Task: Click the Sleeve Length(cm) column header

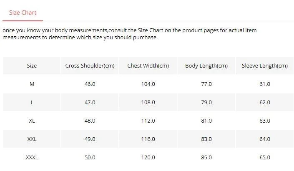Action: click(x=265, y=65)
